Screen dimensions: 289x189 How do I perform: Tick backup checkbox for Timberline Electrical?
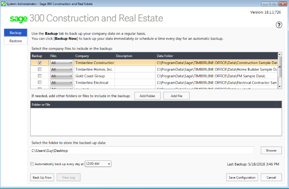39,83
